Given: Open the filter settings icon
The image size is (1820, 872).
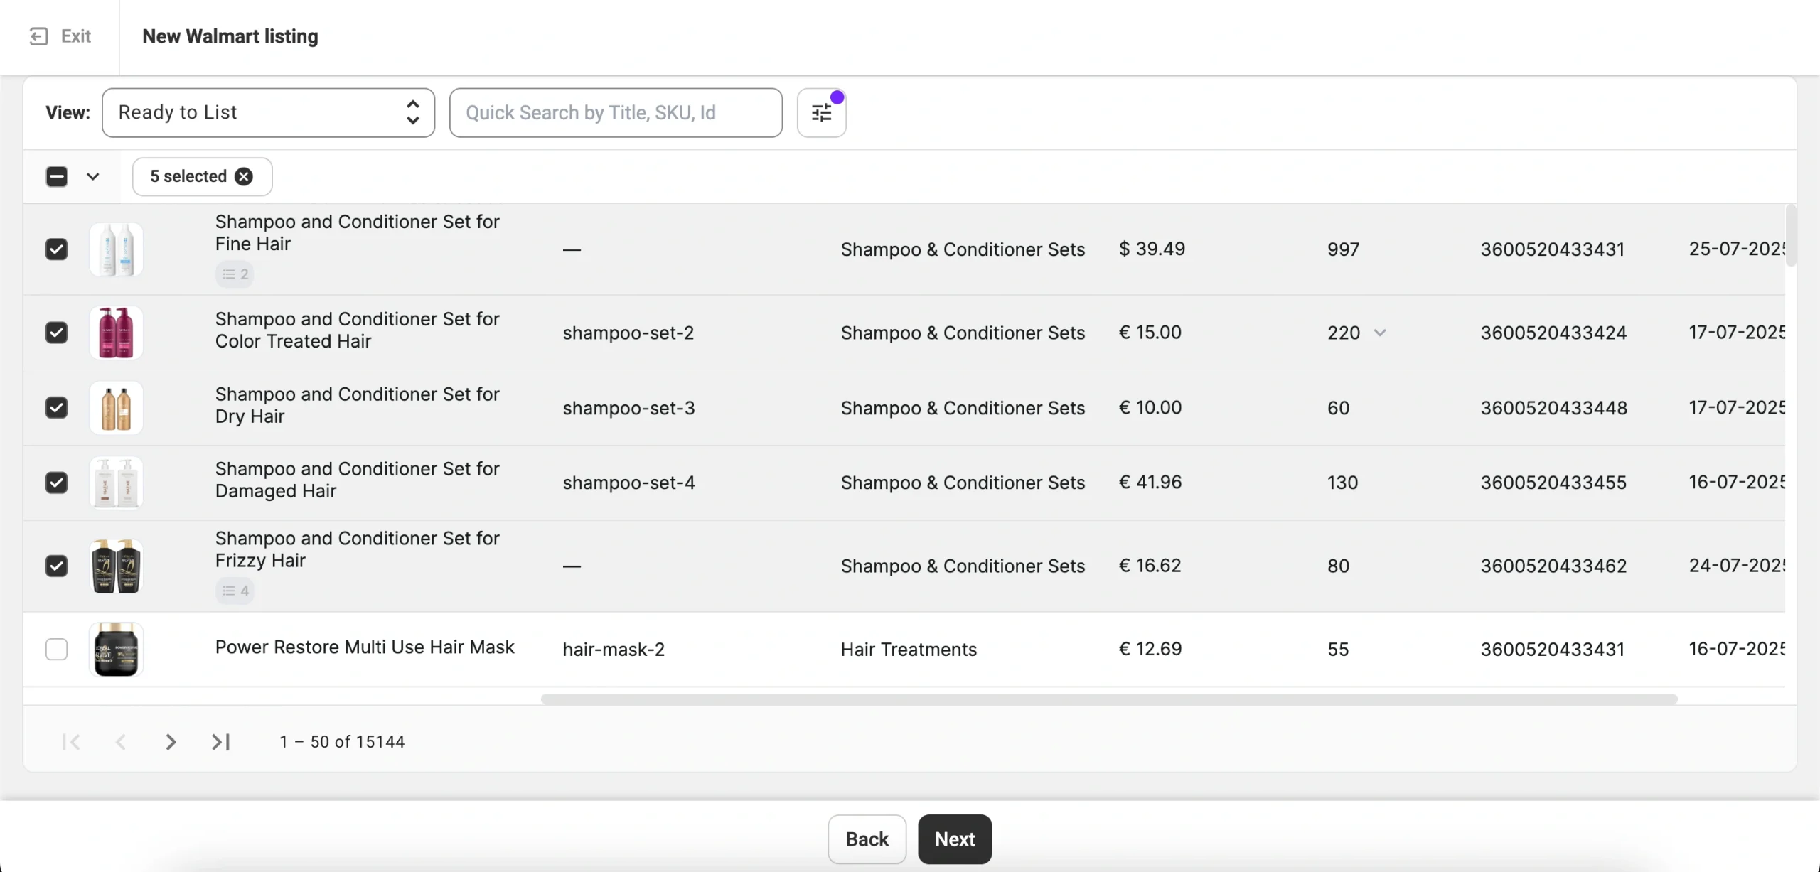Looking at the screenshot, I should point(821,113).
